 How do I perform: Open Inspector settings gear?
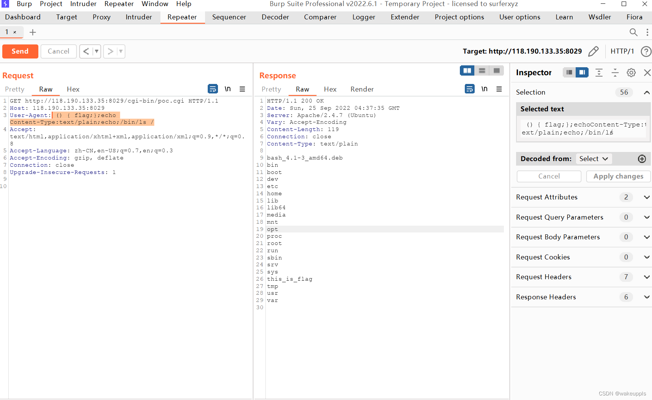click(631, 73)
